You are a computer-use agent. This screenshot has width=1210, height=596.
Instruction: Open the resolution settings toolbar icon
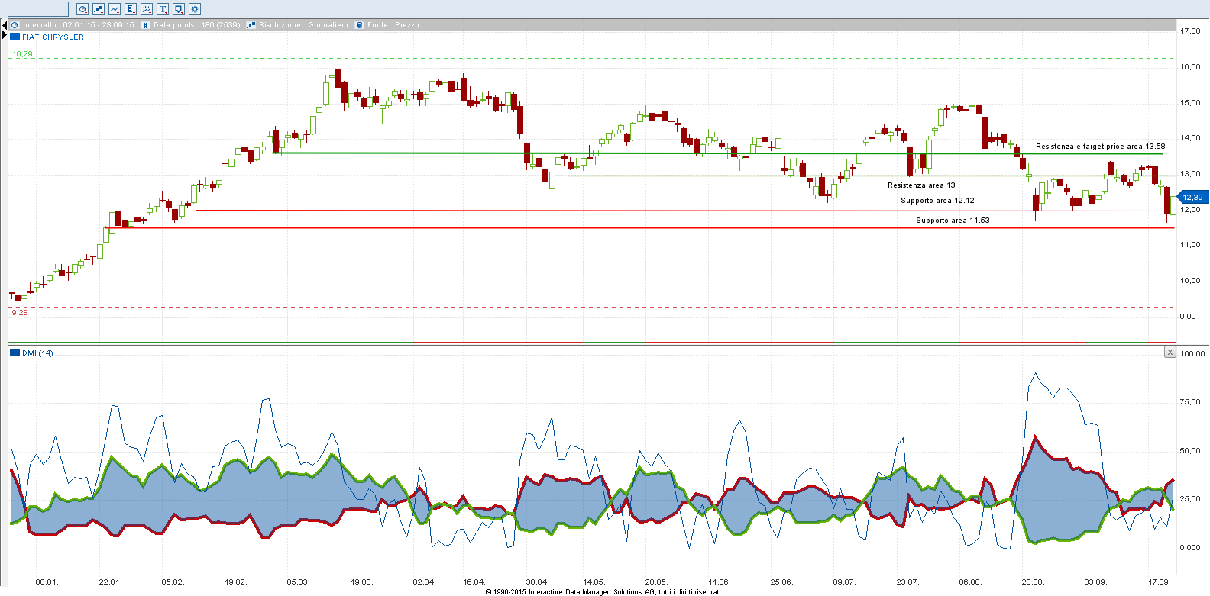point(99,9)
